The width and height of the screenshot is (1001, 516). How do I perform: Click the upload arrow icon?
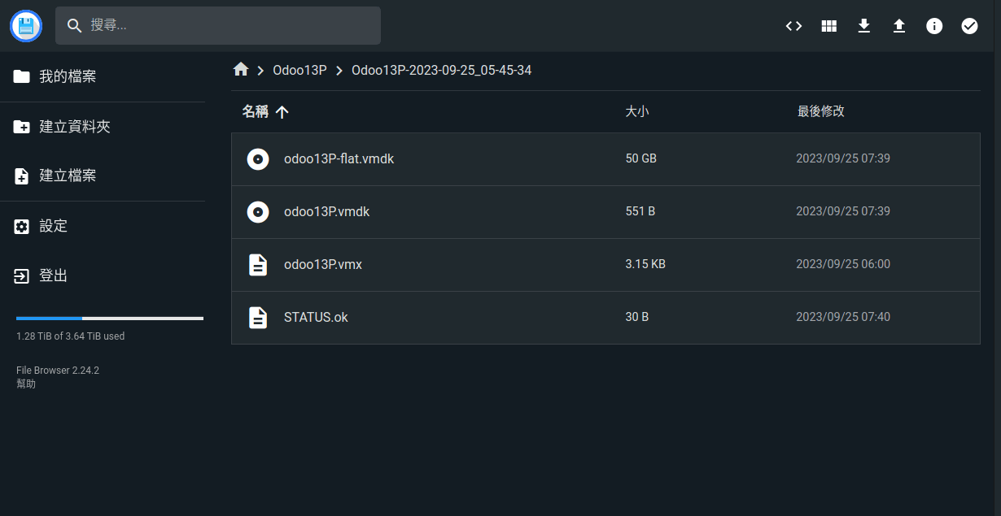point(899,26)
